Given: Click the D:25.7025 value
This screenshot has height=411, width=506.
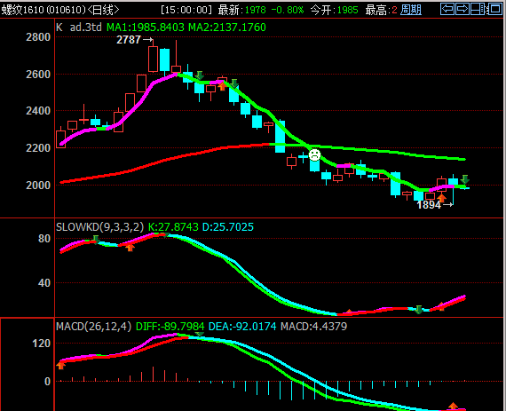Looking at the screenshot, I should [x=228, y=227].
